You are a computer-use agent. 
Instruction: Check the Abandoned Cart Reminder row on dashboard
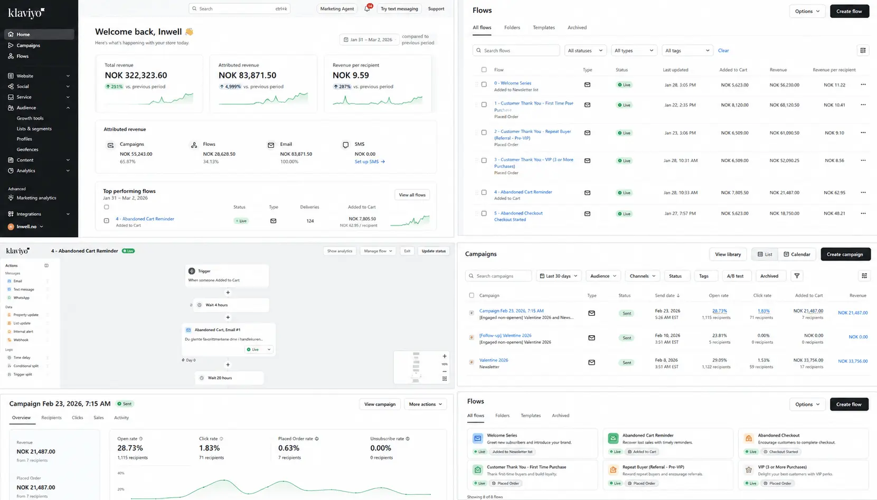tap(106, 221)
